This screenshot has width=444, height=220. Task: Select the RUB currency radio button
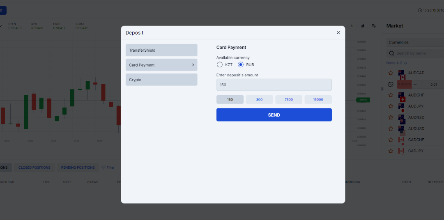(x=241, y=65)
